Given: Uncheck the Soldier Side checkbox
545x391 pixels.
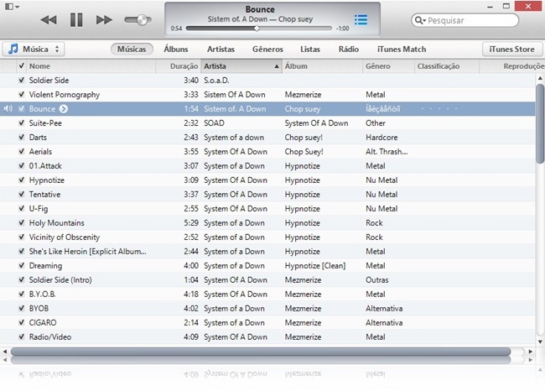Looking at the screenshot, I should click(22, 80).
